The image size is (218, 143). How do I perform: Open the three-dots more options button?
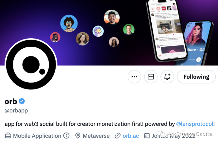tap(134, 77)
